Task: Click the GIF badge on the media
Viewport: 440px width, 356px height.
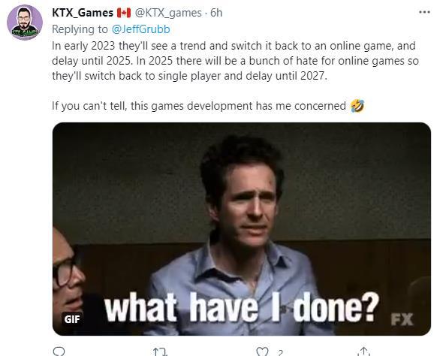Action: 72,319
